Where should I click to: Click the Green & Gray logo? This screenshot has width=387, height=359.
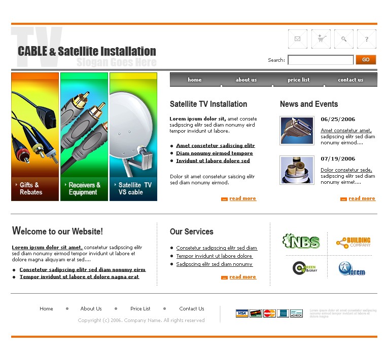tap(304, 268)
